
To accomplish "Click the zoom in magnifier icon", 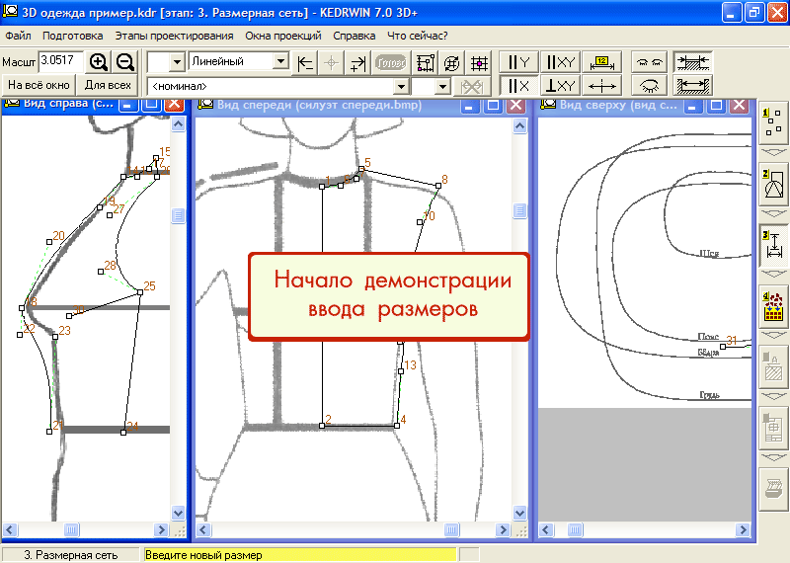I will [99, 61].
